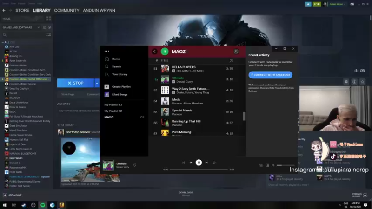The height and width of the screenshot is (209, 372).
Task: Select Dead by Daylight in the library
Action: pos(20,89)
